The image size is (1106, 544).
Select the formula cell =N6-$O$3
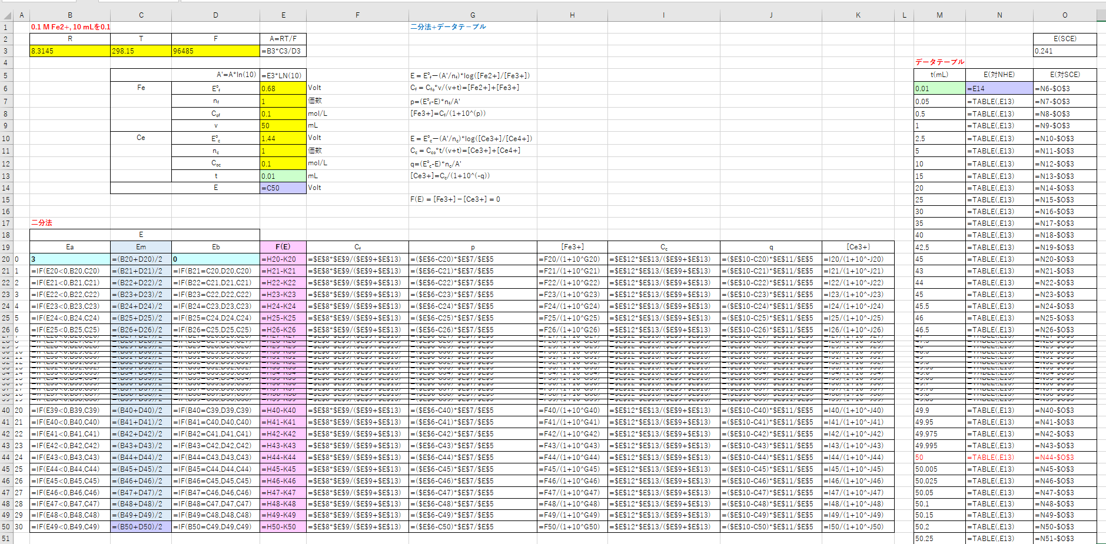(1065, 88)
